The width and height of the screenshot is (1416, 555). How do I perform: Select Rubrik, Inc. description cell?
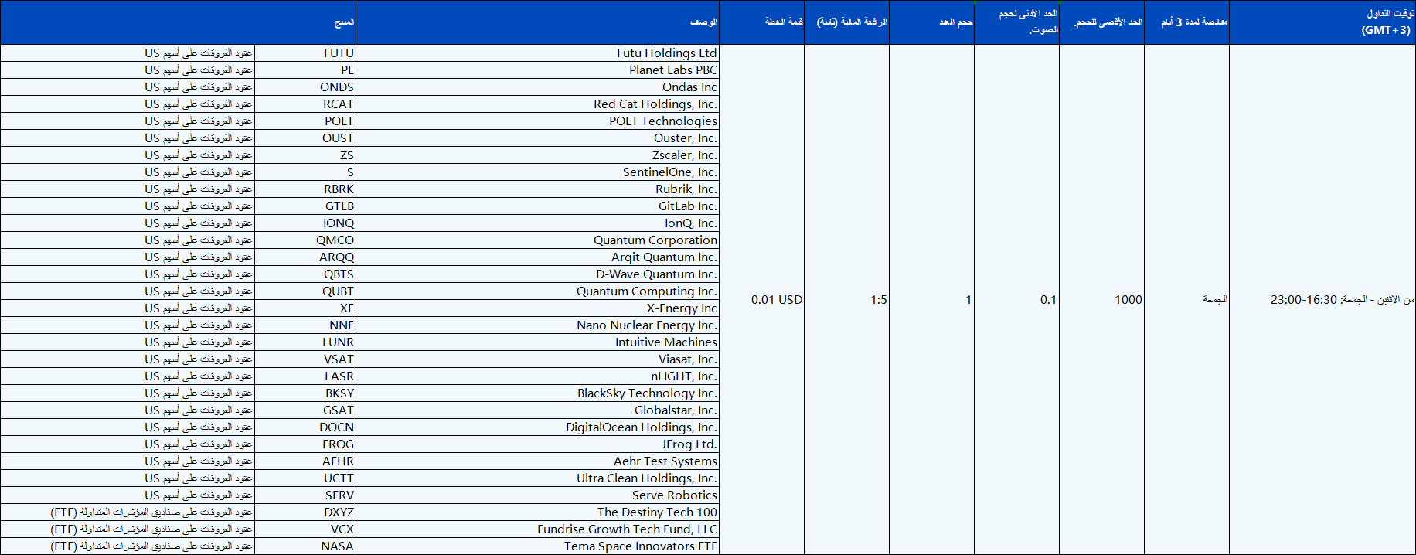(538, 189)
